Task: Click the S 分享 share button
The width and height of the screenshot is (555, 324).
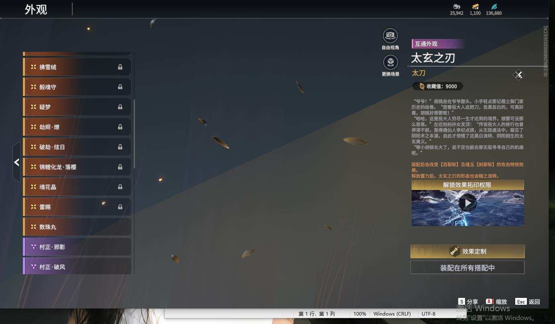Action: click(468, 302)
